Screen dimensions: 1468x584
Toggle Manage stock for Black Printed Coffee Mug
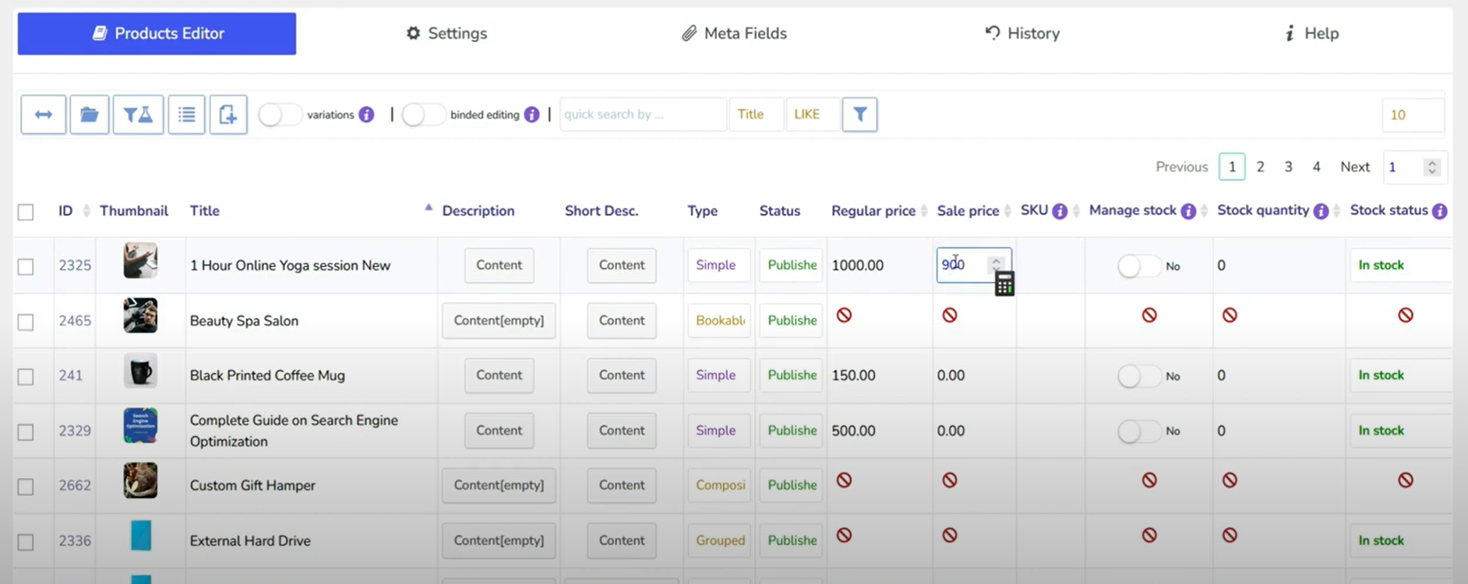(1139, 376)
